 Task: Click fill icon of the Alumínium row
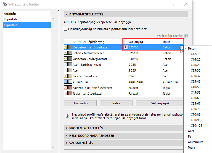click(x=66, y=82)
